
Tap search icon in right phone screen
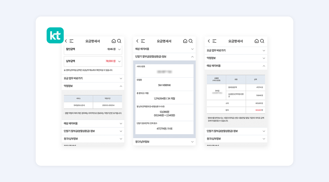click(262, 41)
